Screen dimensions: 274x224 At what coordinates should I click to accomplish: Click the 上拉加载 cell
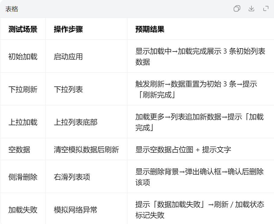23,122
